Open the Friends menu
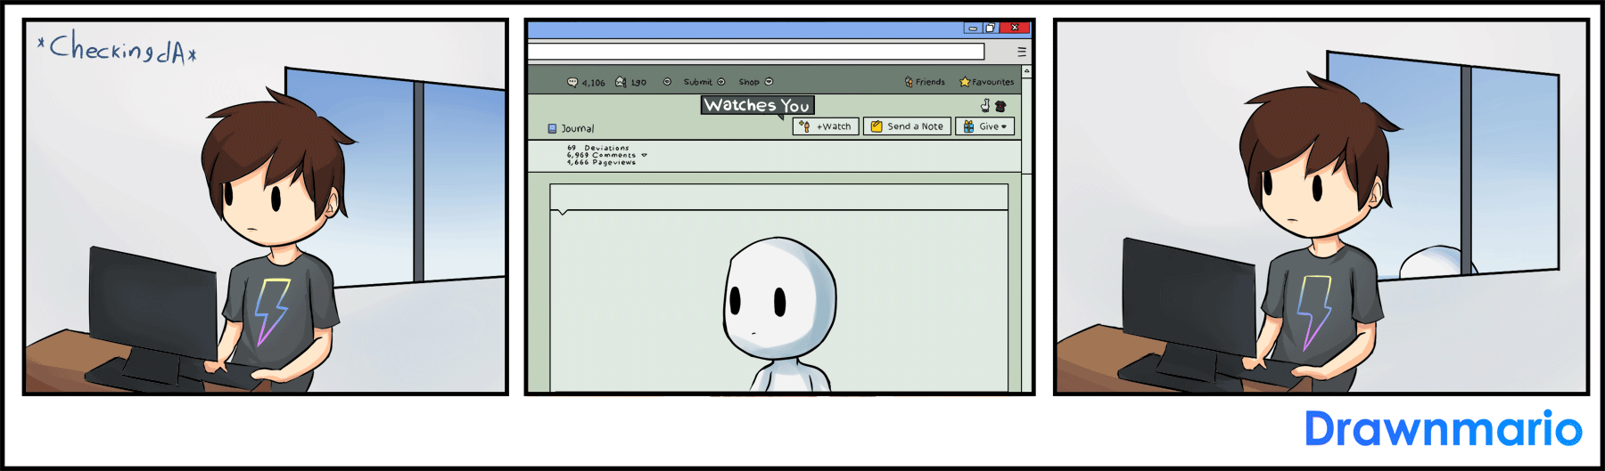 925,82
